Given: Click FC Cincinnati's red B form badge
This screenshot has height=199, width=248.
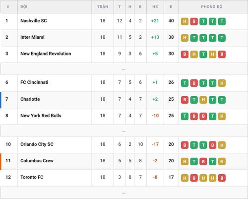Looking at the screenshot, I should 194,83.
